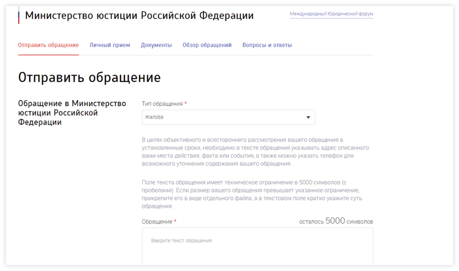Go to the Обзор обращений tab

pos(207,45)
